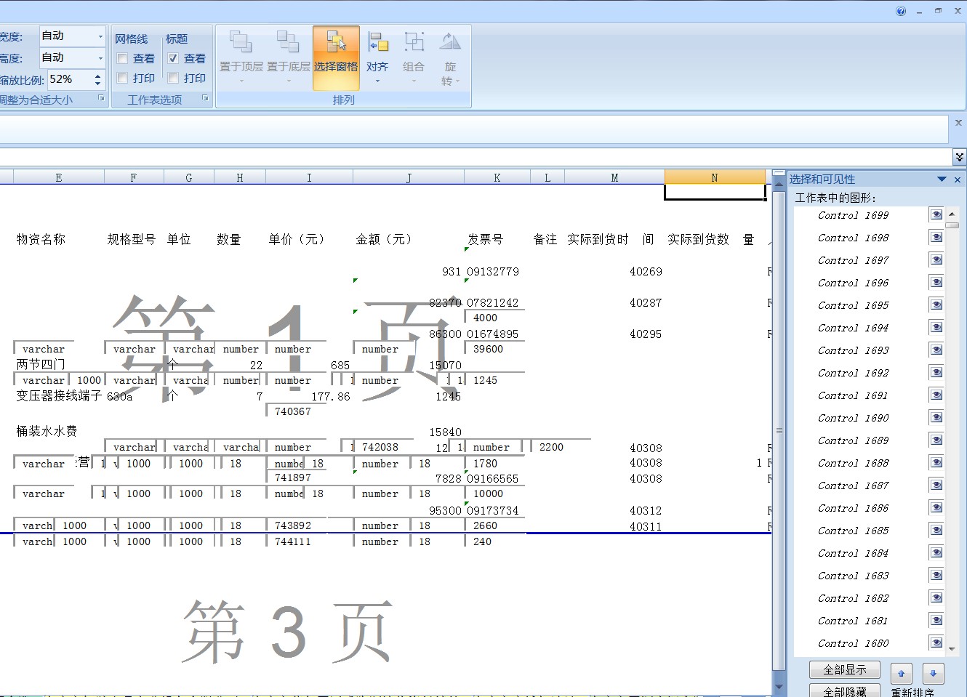Image resolution: width=967 pixels, height=697 pixels.
Task: Open the height dropdown set to 自动
Action: (100, 57)
